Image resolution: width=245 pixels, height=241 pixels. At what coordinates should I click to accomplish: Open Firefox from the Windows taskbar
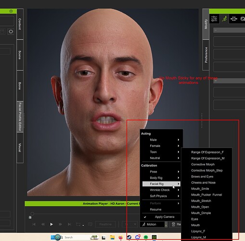tap(121, 237)
